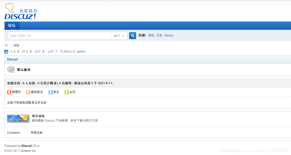Open the 官方论坛 friend link

(38, 116)
